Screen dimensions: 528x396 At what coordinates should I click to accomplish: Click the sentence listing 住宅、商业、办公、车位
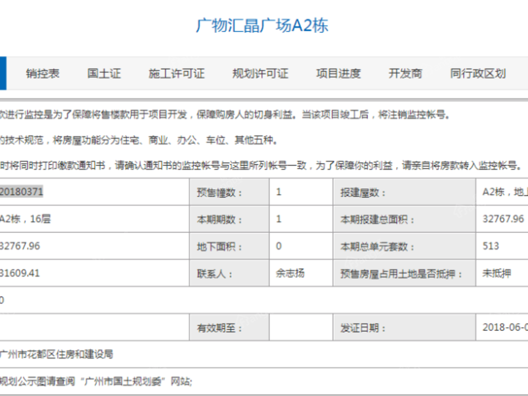pos(139,141)
